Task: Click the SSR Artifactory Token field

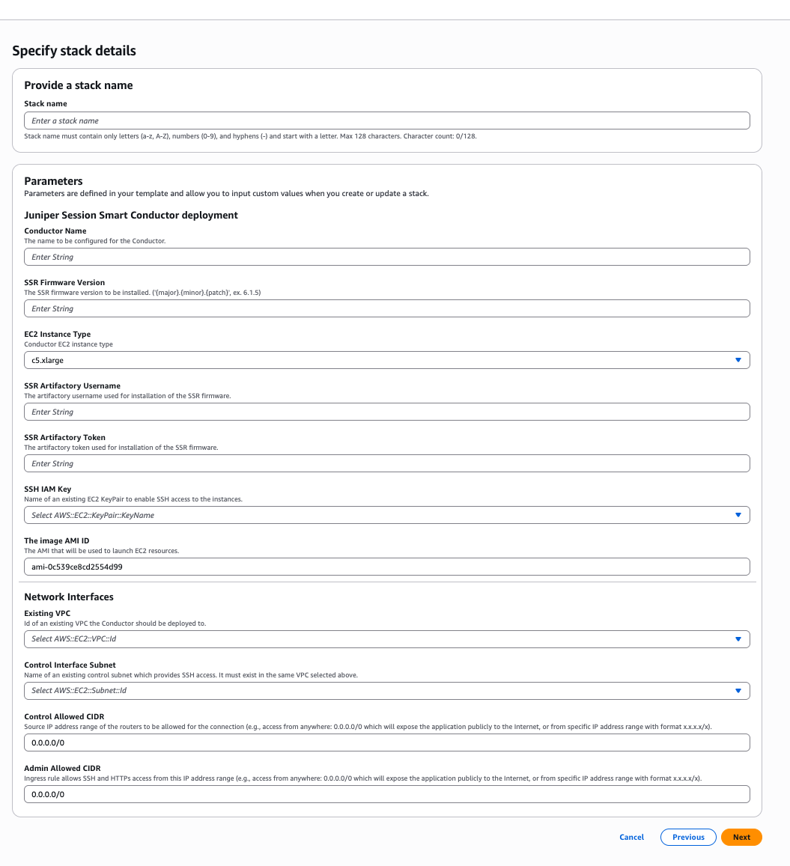Action: coord(386,463)
